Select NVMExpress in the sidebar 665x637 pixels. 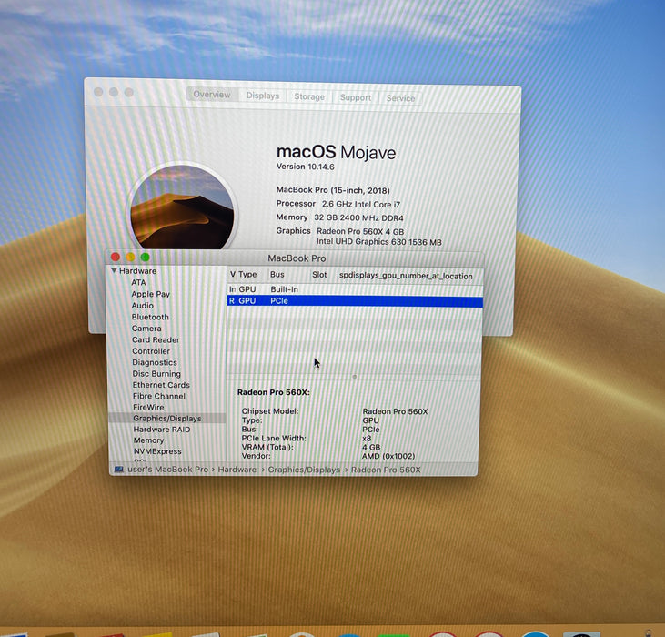click(157, 451)
